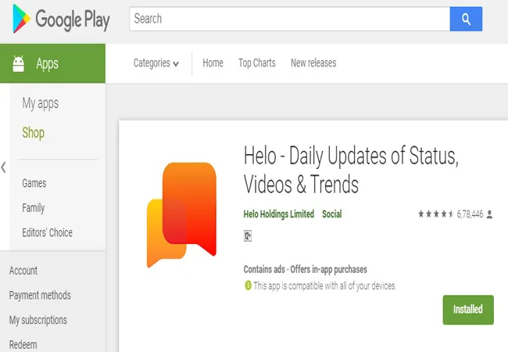Open My apps in sidebar
This screenshot has height=352, width=508.
(41, 104)
